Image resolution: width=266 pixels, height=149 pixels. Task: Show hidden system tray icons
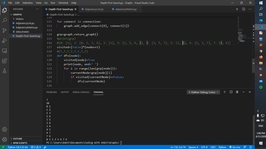(x=258, y=111)
